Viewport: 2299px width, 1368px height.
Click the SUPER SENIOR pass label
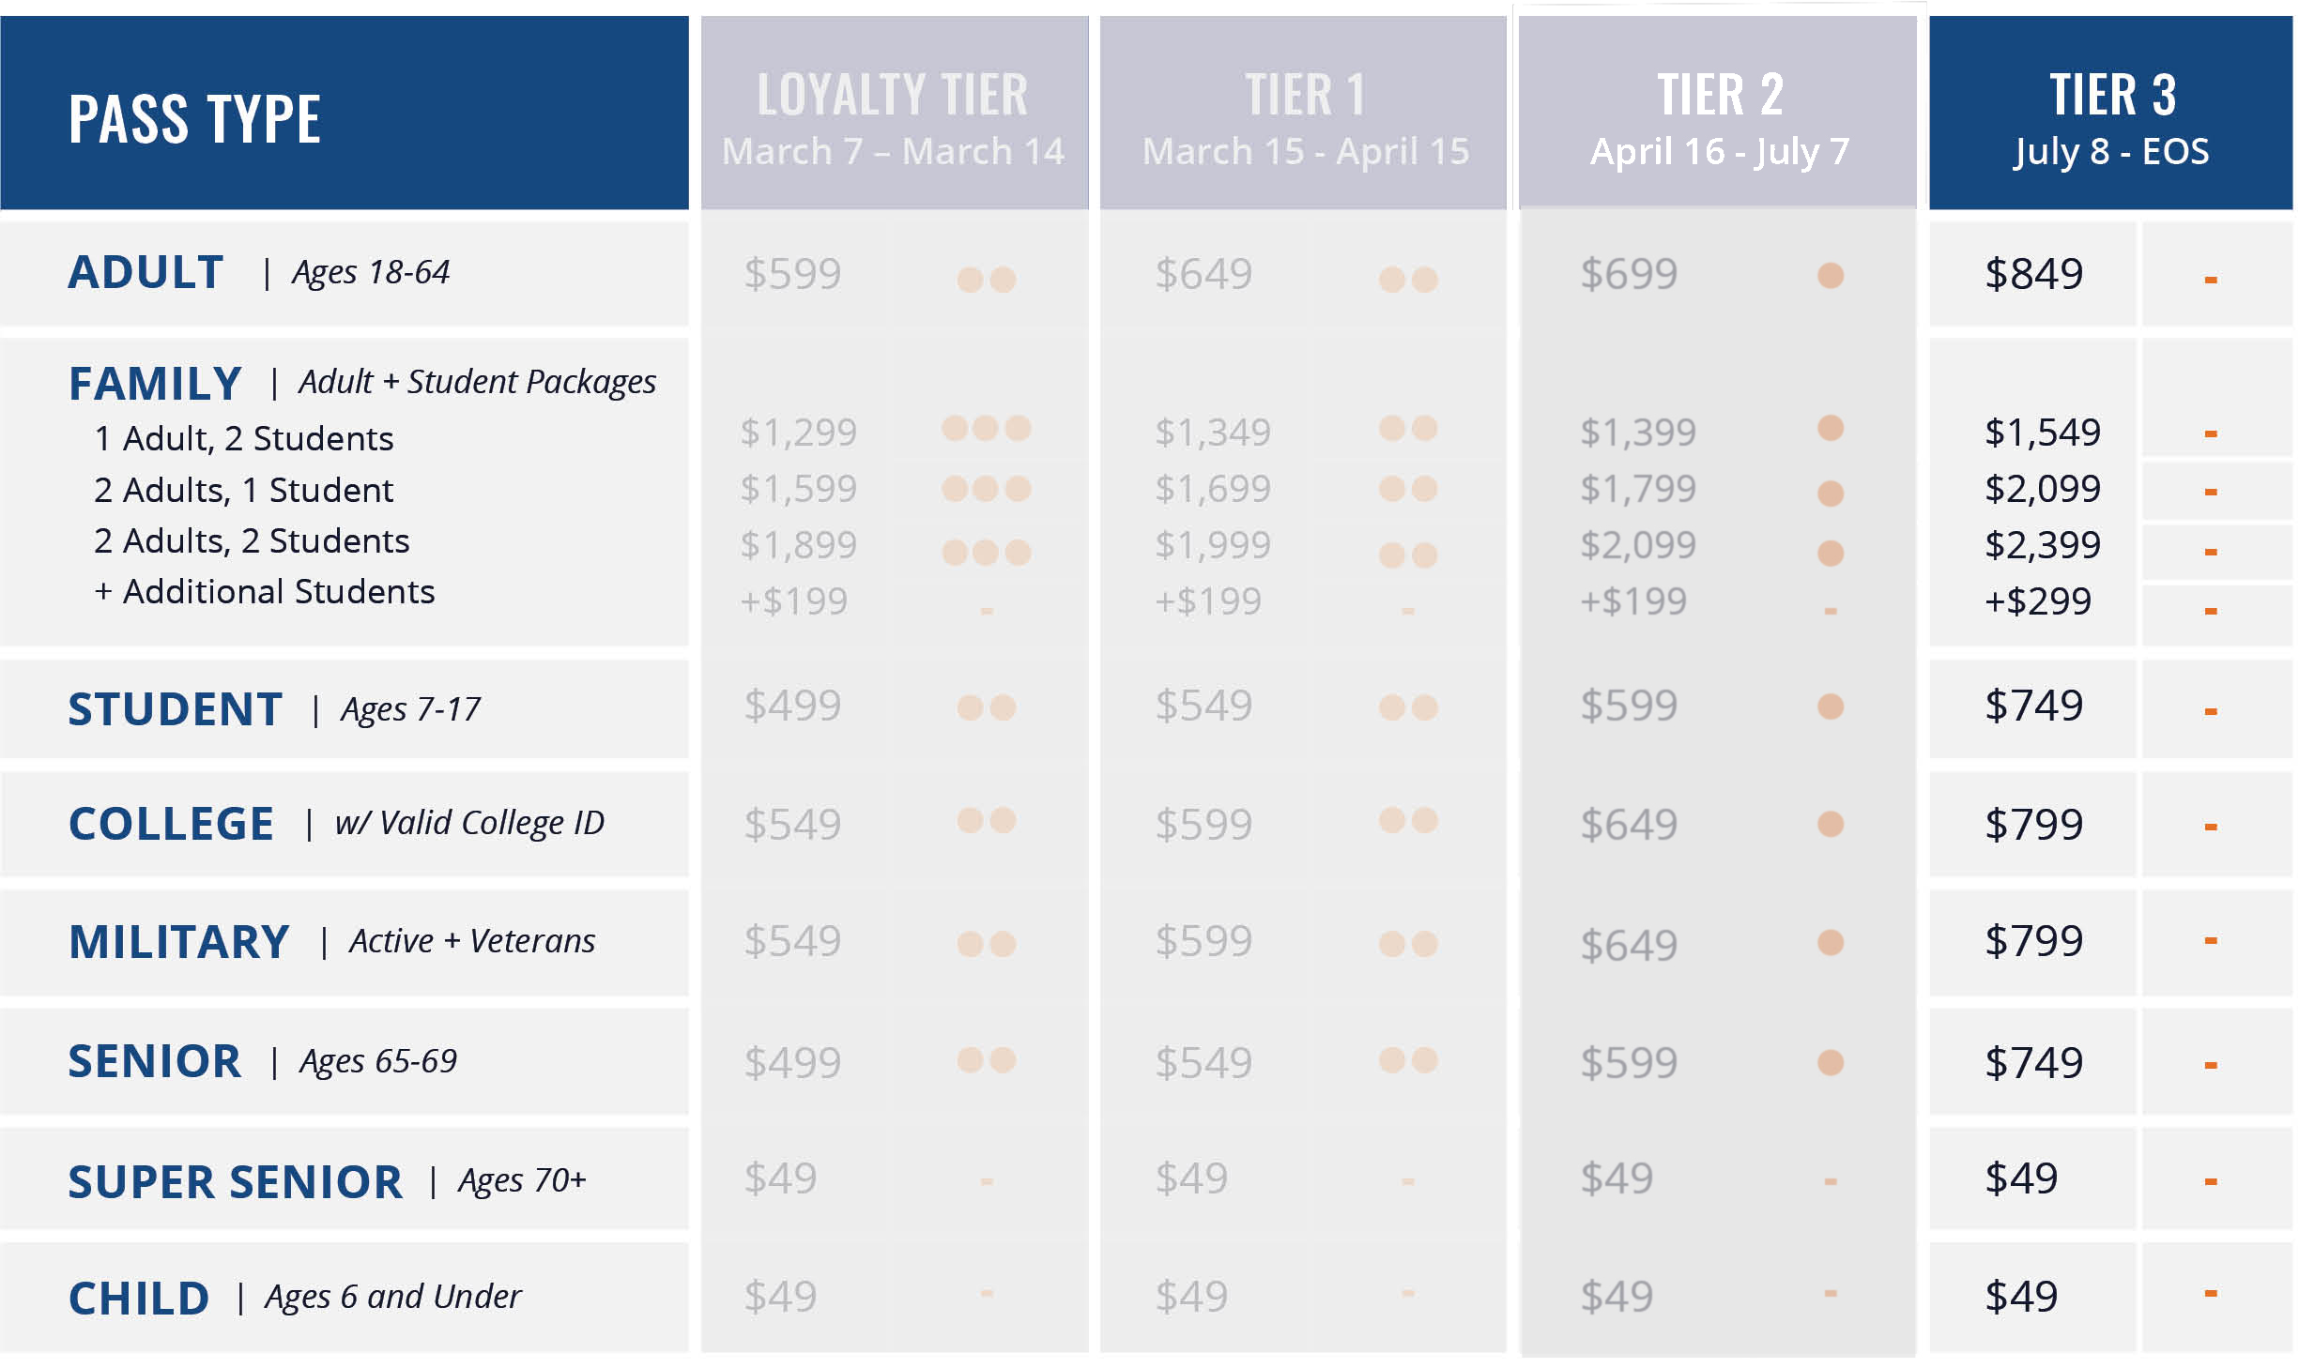tap(235, 1181)
